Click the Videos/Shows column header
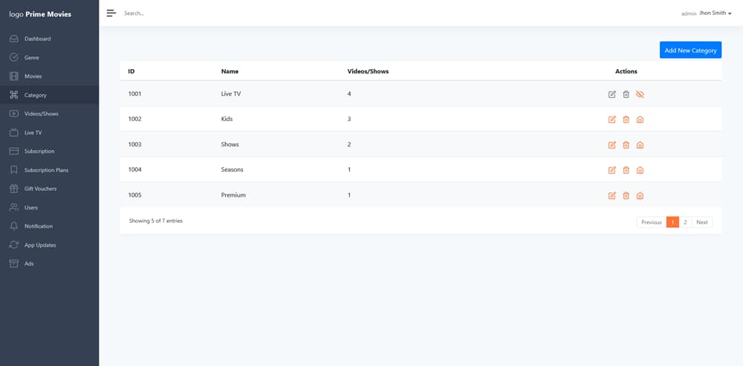Screen dimensions: 743x366 (x=369, y=71)
